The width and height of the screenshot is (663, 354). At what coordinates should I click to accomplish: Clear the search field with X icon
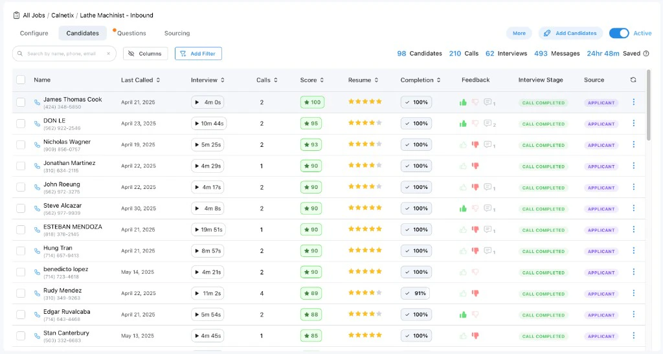click(108, 54)
